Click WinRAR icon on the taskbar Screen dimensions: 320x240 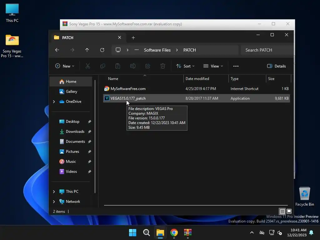click(188, 232)
